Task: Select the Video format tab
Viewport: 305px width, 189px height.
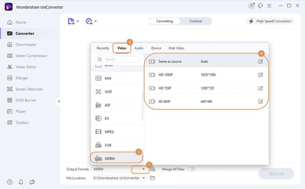Action: click(x=122, y=48)
